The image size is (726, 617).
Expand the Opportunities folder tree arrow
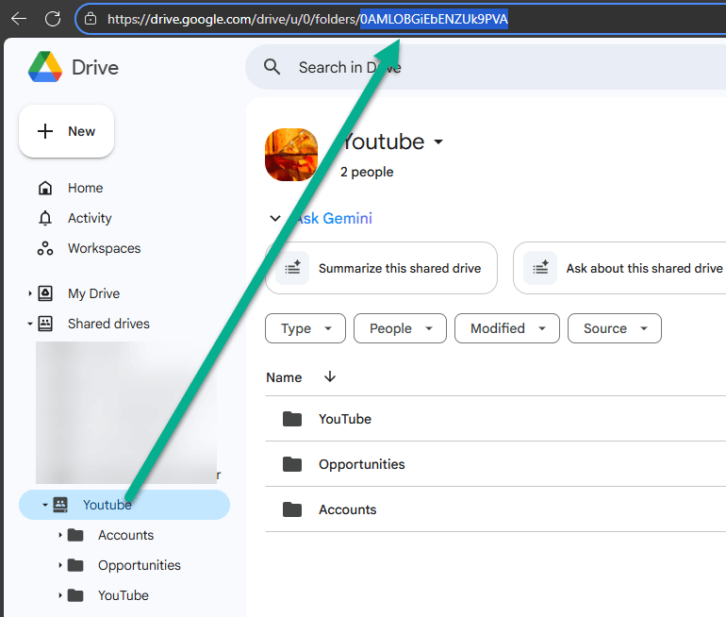point(59,565)
